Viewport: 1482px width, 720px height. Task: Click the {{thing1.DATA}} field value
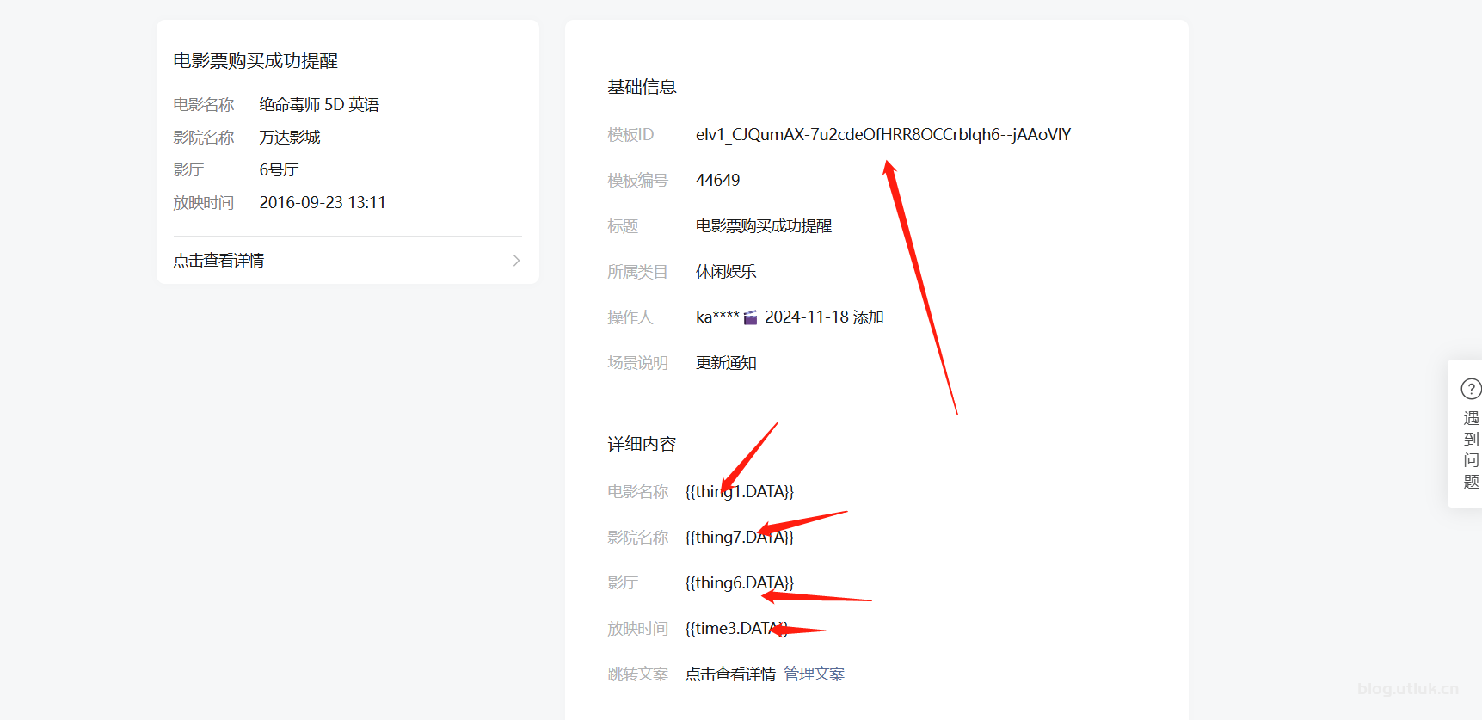[740, 492]
